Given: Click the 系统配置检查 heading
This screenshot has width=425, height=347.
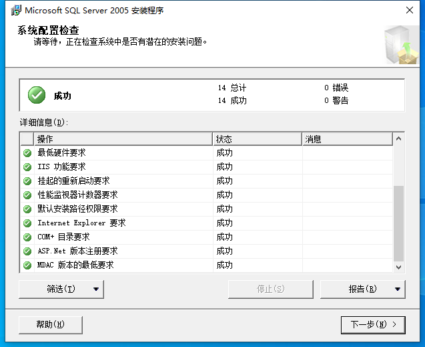Looking at the screenshot, I should coord(48,30).
